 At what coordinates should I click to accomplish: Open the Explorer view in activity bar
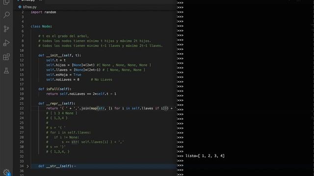tap(6, 2)
